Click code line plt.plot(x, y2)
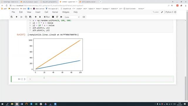Image resolution: width=188 pixels, height=106 pixels. click(41, 30)
